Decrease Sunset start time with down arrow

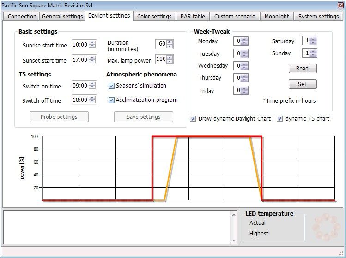(x=92, y=61)
